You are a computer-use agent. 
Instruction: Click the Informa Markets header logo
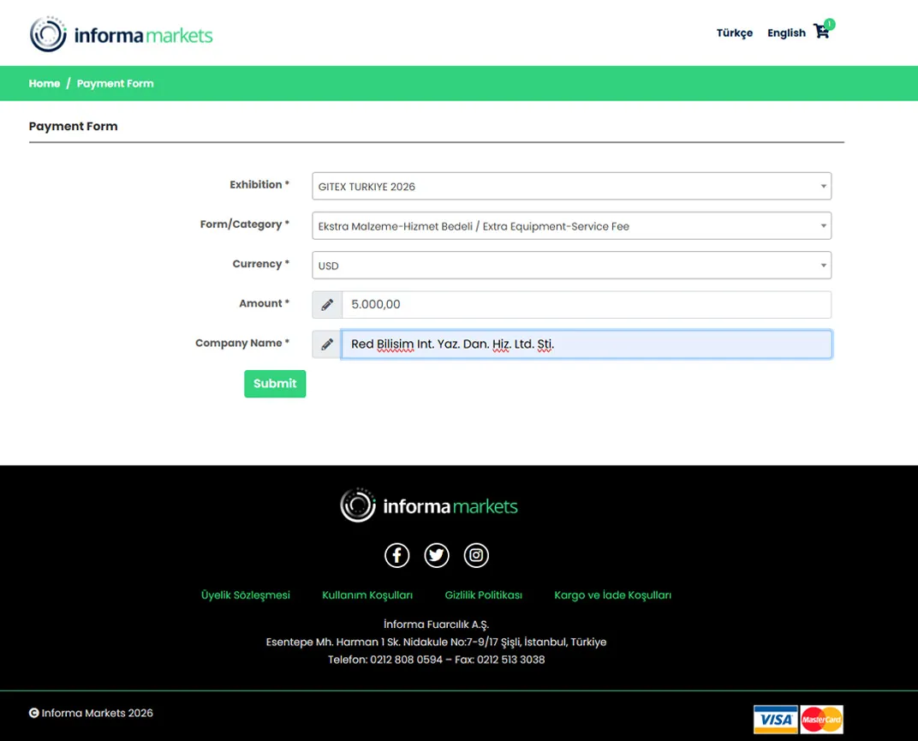(x=122, y=34)
